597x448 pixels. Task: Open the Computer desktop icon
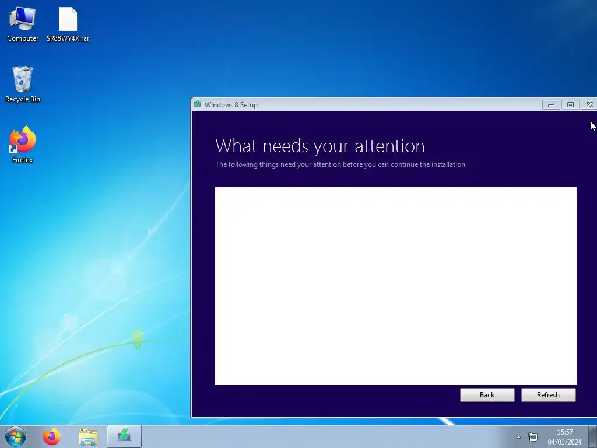pyautogui.click(x=23, y=24)
